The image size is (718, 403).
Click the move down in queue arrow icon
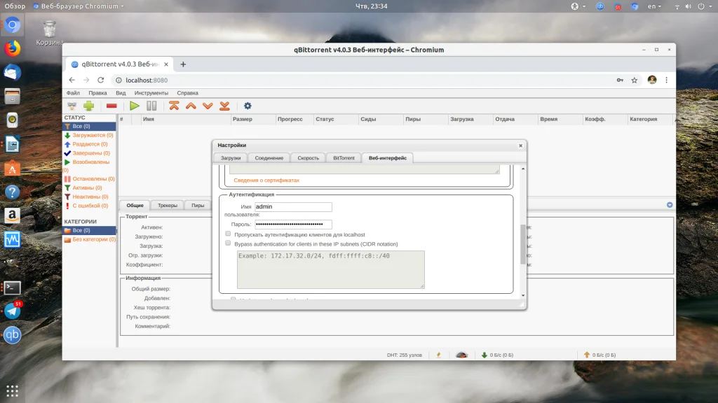pyautogui.click(x=208, y=106)
